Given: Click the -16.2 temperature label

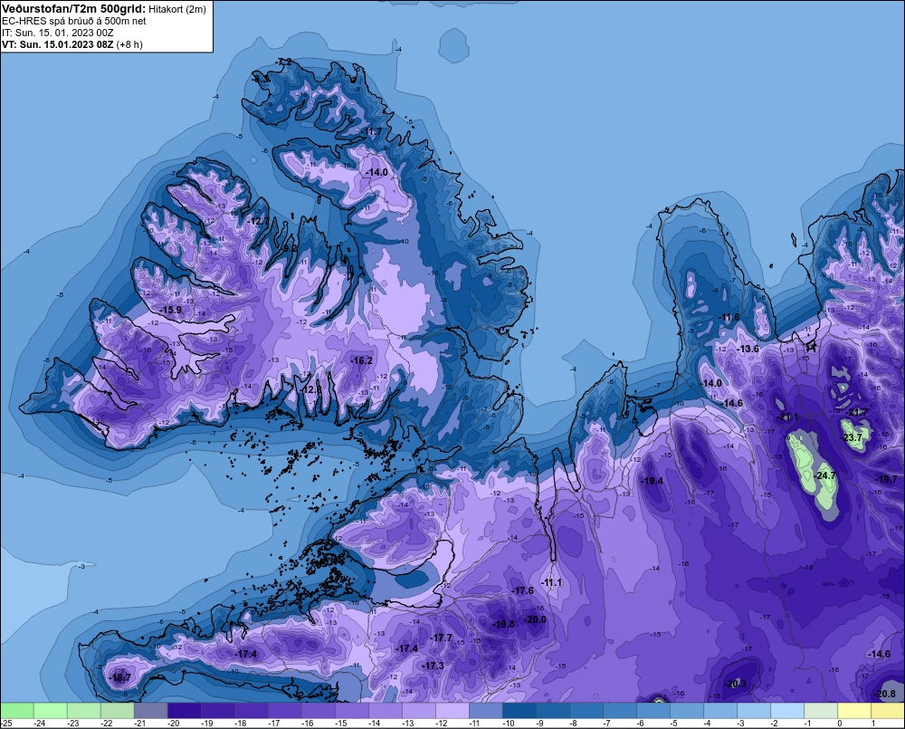Looking at the screenshot, I should 361,360.
